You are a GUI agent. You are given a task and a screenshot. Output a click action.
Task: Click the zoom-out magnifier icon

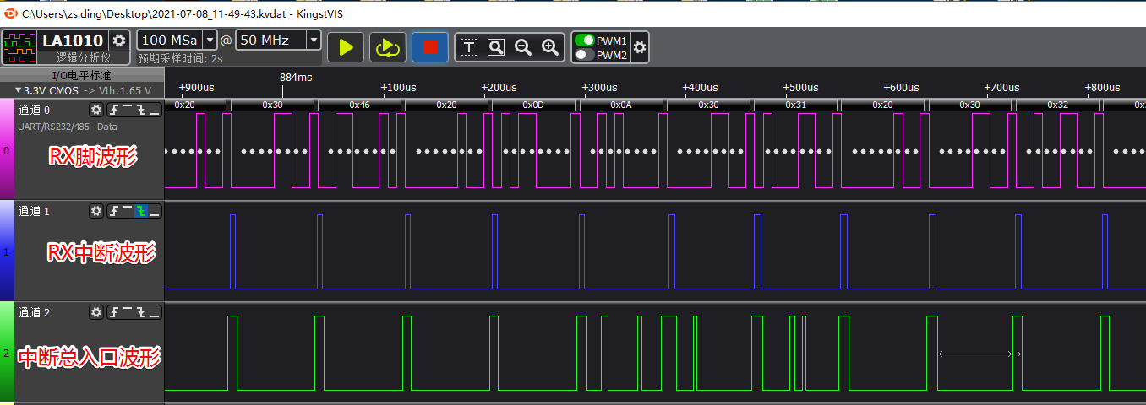(x=523, y=47)
